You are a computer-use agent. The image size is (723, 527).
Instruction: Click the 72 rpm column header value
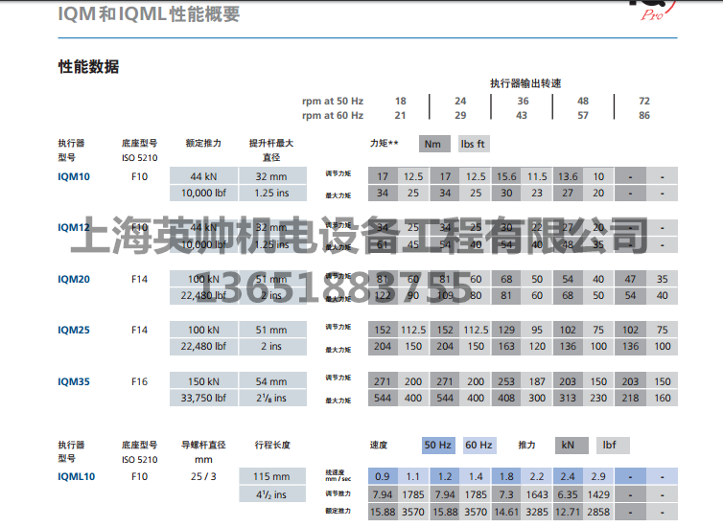click(644, 101)
